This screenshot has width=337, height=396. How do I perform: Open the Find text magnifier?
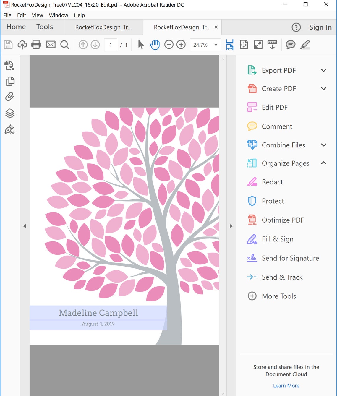coord(64,45)
